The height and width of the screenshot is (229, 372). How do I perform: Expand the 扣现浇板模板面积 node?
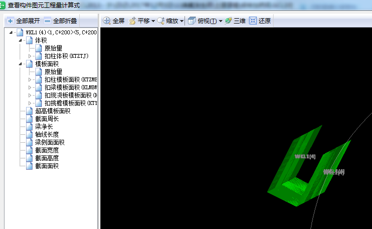pos(30,95)
